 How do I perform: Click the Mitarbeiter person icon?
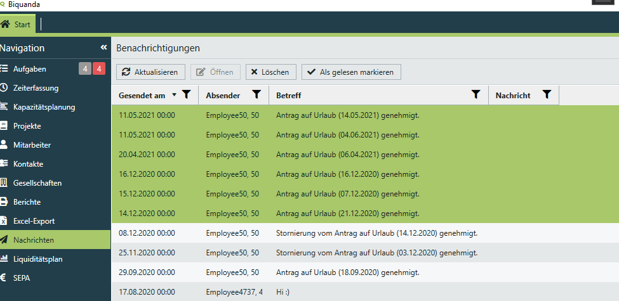4,145
